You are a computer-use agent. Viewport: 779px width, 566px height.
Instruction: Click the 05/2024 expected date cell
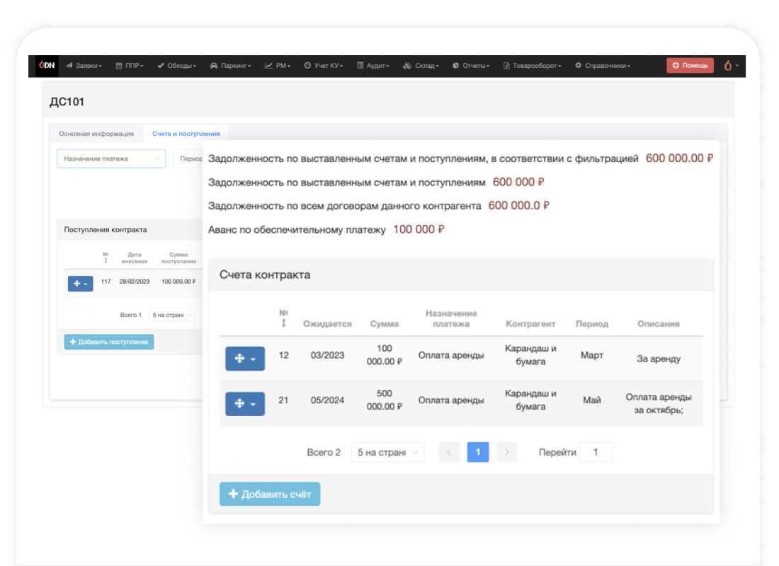pos(327,400)
